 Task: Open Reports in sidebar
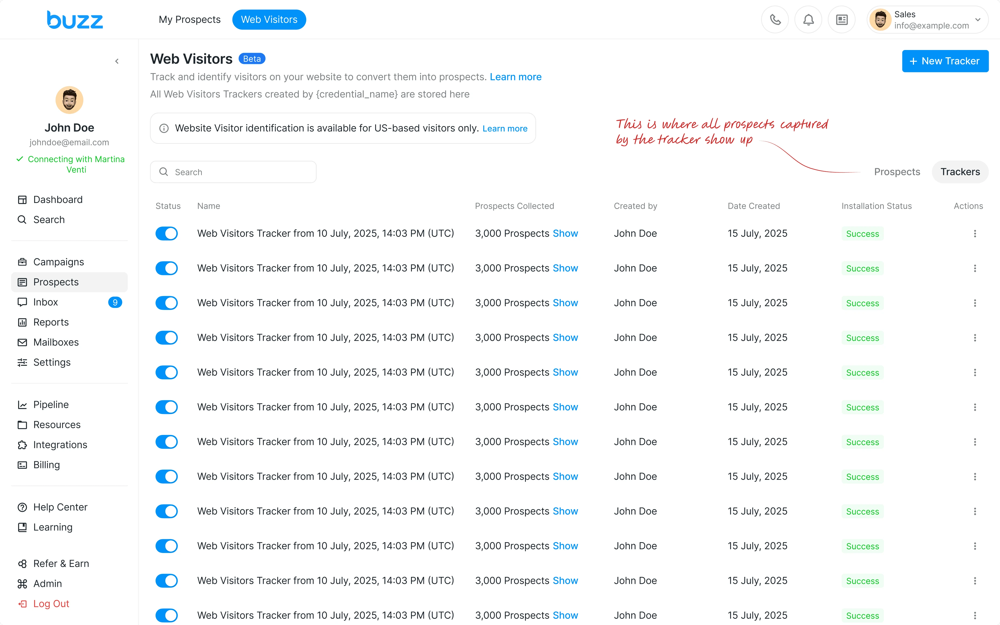click(x=69, y=322)
